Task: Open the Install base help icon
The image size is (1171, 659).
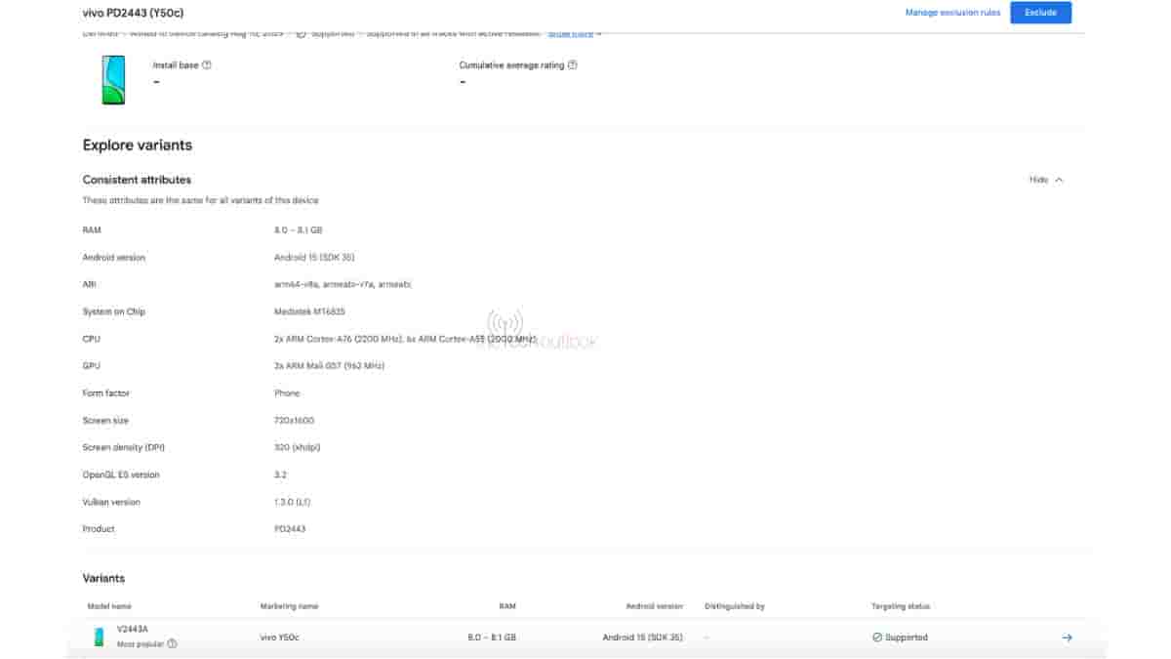Action: click(207, 65)
